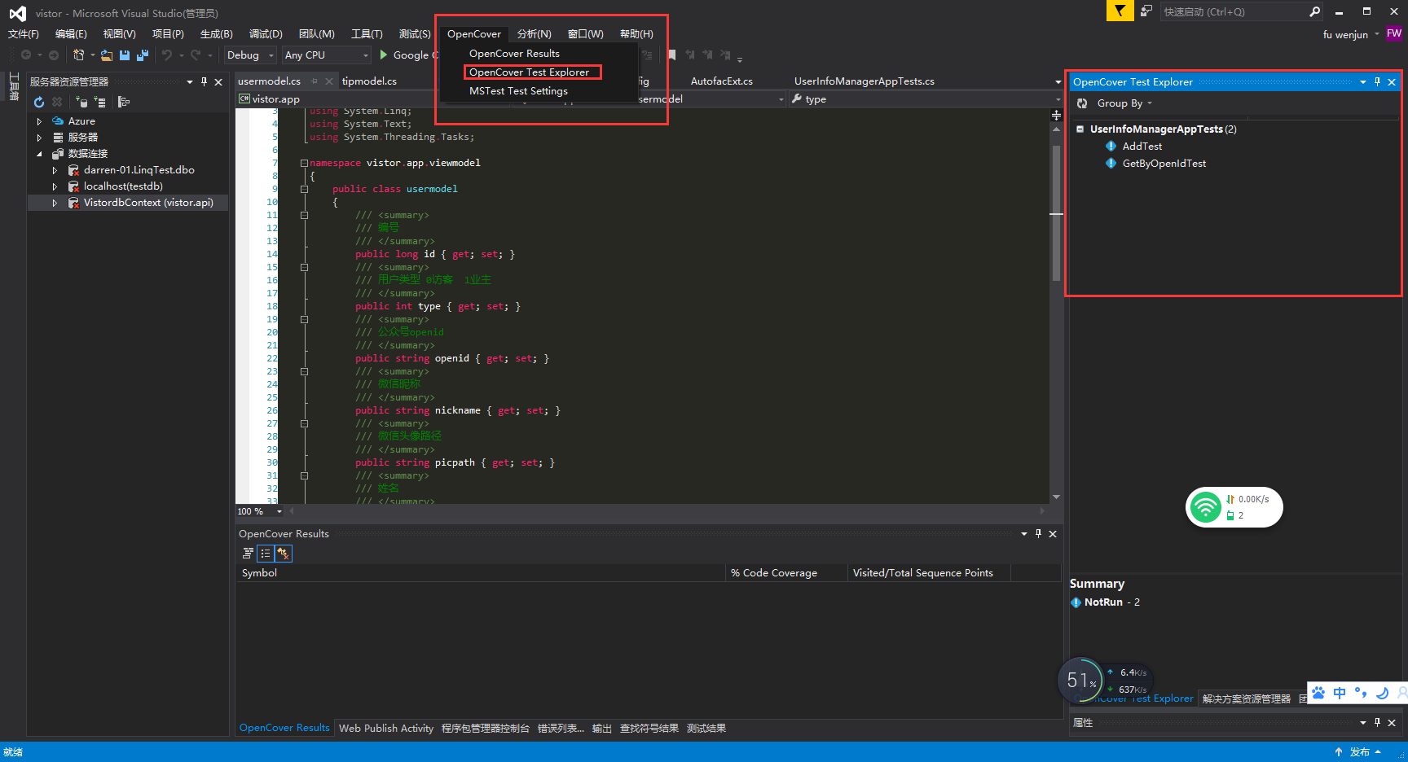
Task: Click the Open File folder icon
Action: [x=107, y=55]
